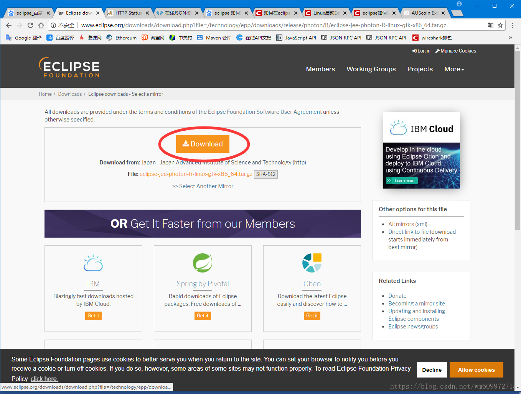Open the Google Translate page icon in address bar
Image resolution: width=521 pixels, height=394 pixels.
pyautogui.click(x=491, y=25)
